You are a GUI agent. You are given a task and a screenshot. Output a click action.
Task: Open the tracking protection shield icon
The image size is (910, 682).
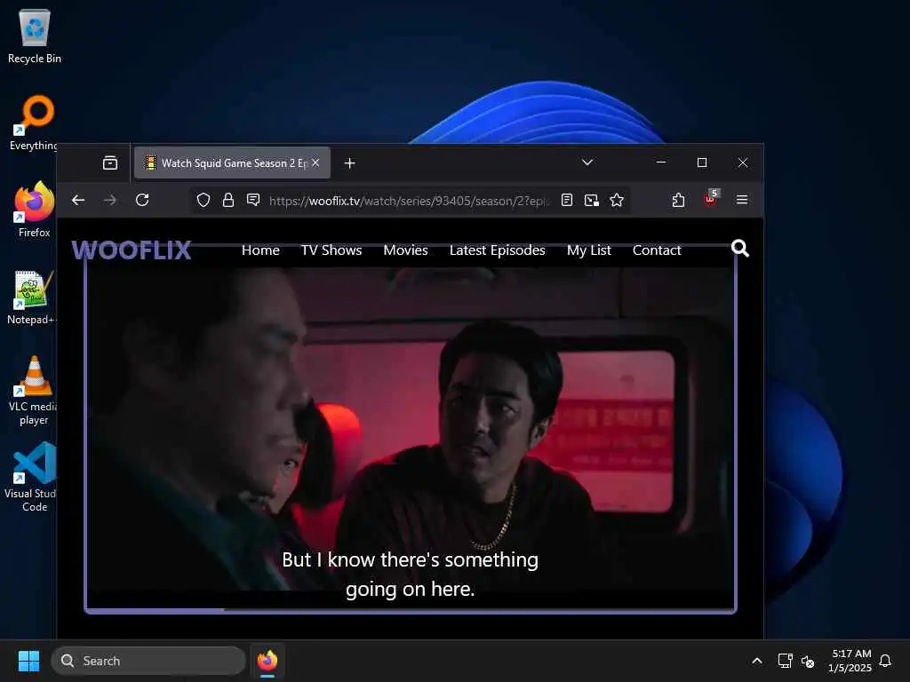[204, 200]
